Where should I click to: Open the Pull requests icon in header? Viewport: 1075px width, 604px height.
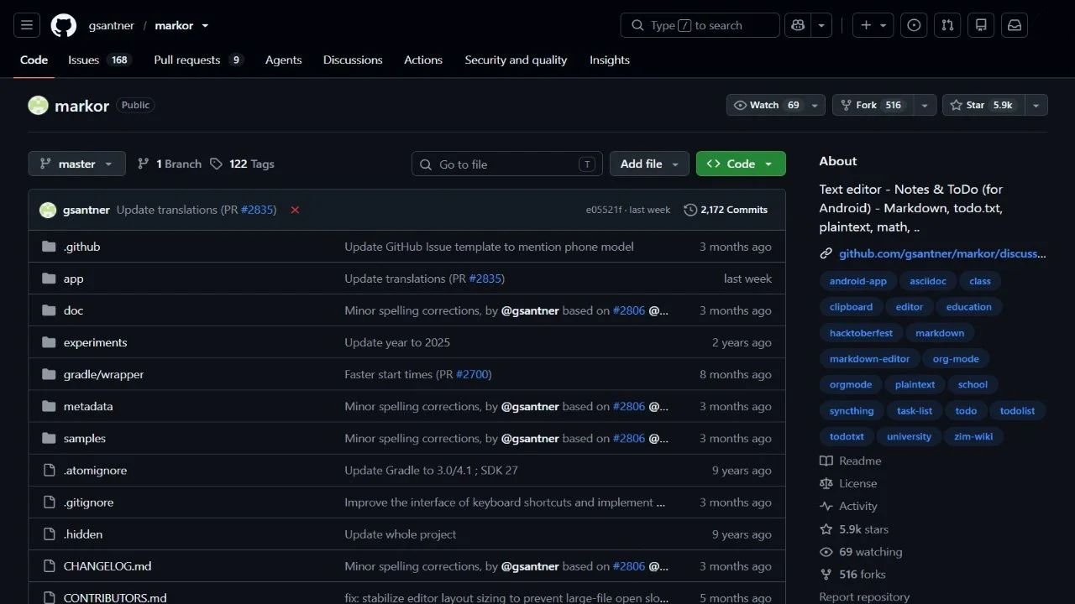coord(947,25)
